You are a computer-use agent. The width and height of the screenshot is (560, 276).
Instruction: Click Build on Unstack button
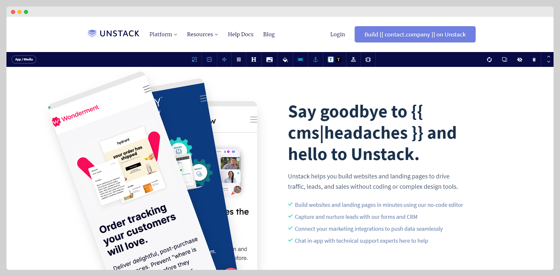point(415,34)
